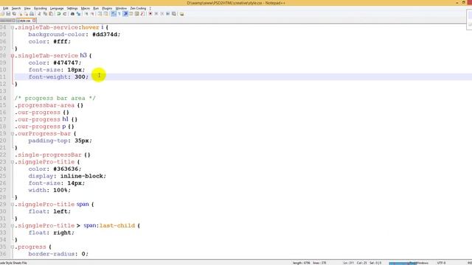Open the Window menu
The image size is (472, 265).
coord(121,8)
